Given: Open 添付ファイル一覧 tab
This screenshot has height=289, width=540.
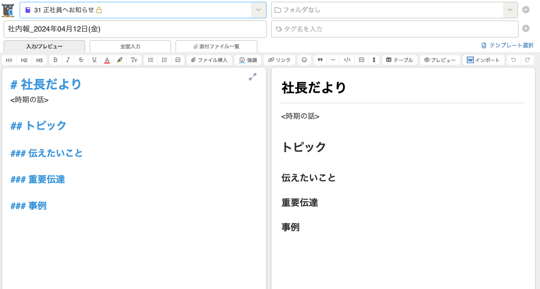Looking at the screenshot, I should click(216, 47).
